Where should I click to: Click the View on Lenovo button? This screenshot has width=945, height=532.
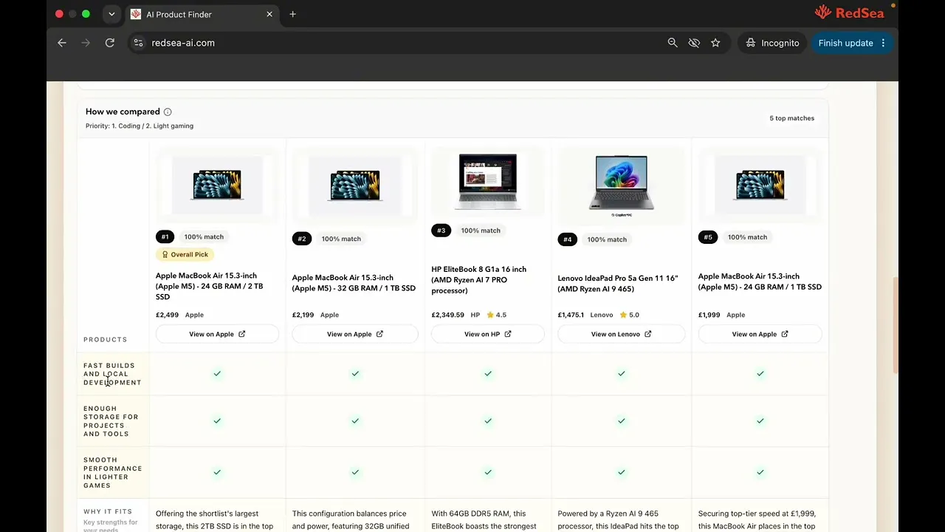622,334
